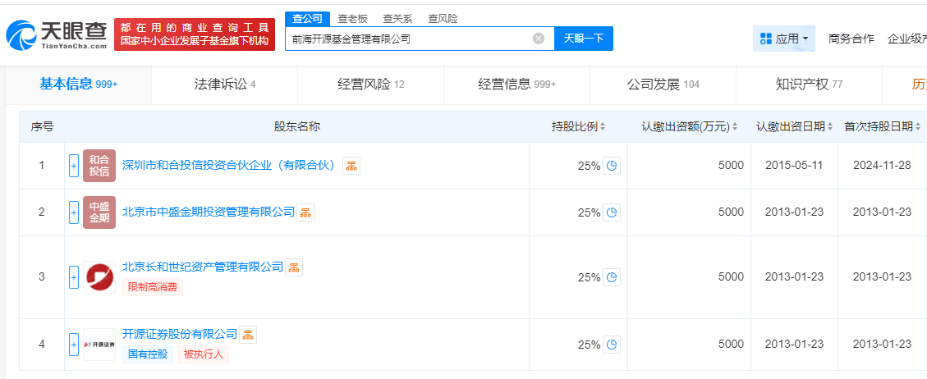Open equity structure icon for 北京长和世纪

click(x=294, y=267)
